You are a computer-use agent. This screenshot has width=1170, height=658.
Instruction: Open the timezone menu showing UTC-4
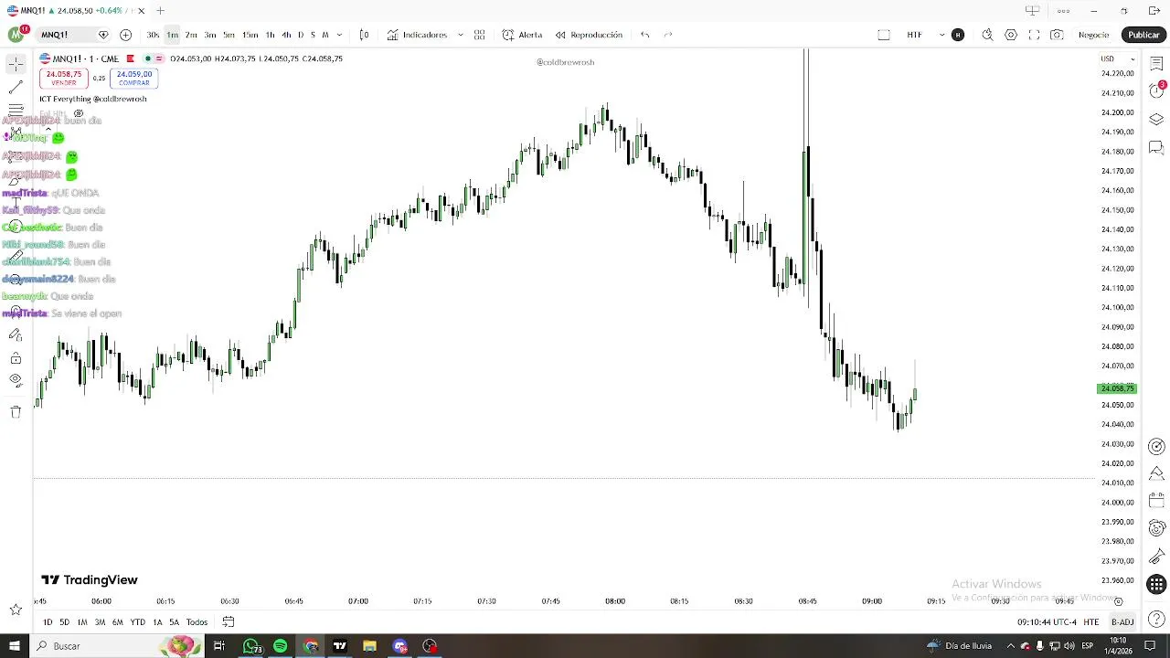pos(1047,622)
